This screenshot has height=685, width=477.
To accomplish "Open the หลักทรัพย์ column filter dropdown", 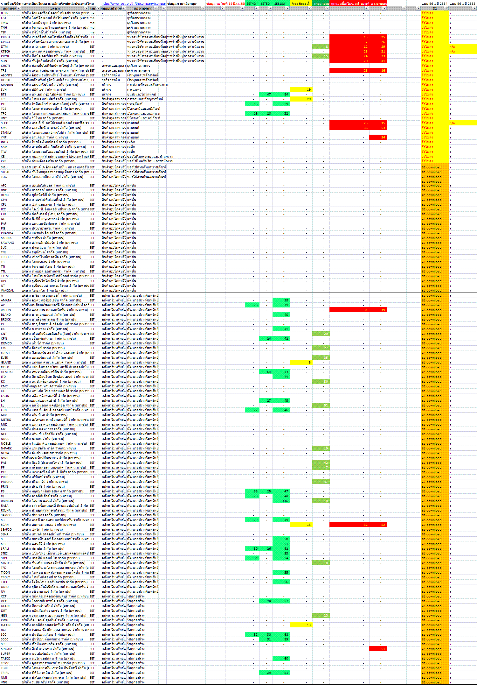I will pos(19,8).
